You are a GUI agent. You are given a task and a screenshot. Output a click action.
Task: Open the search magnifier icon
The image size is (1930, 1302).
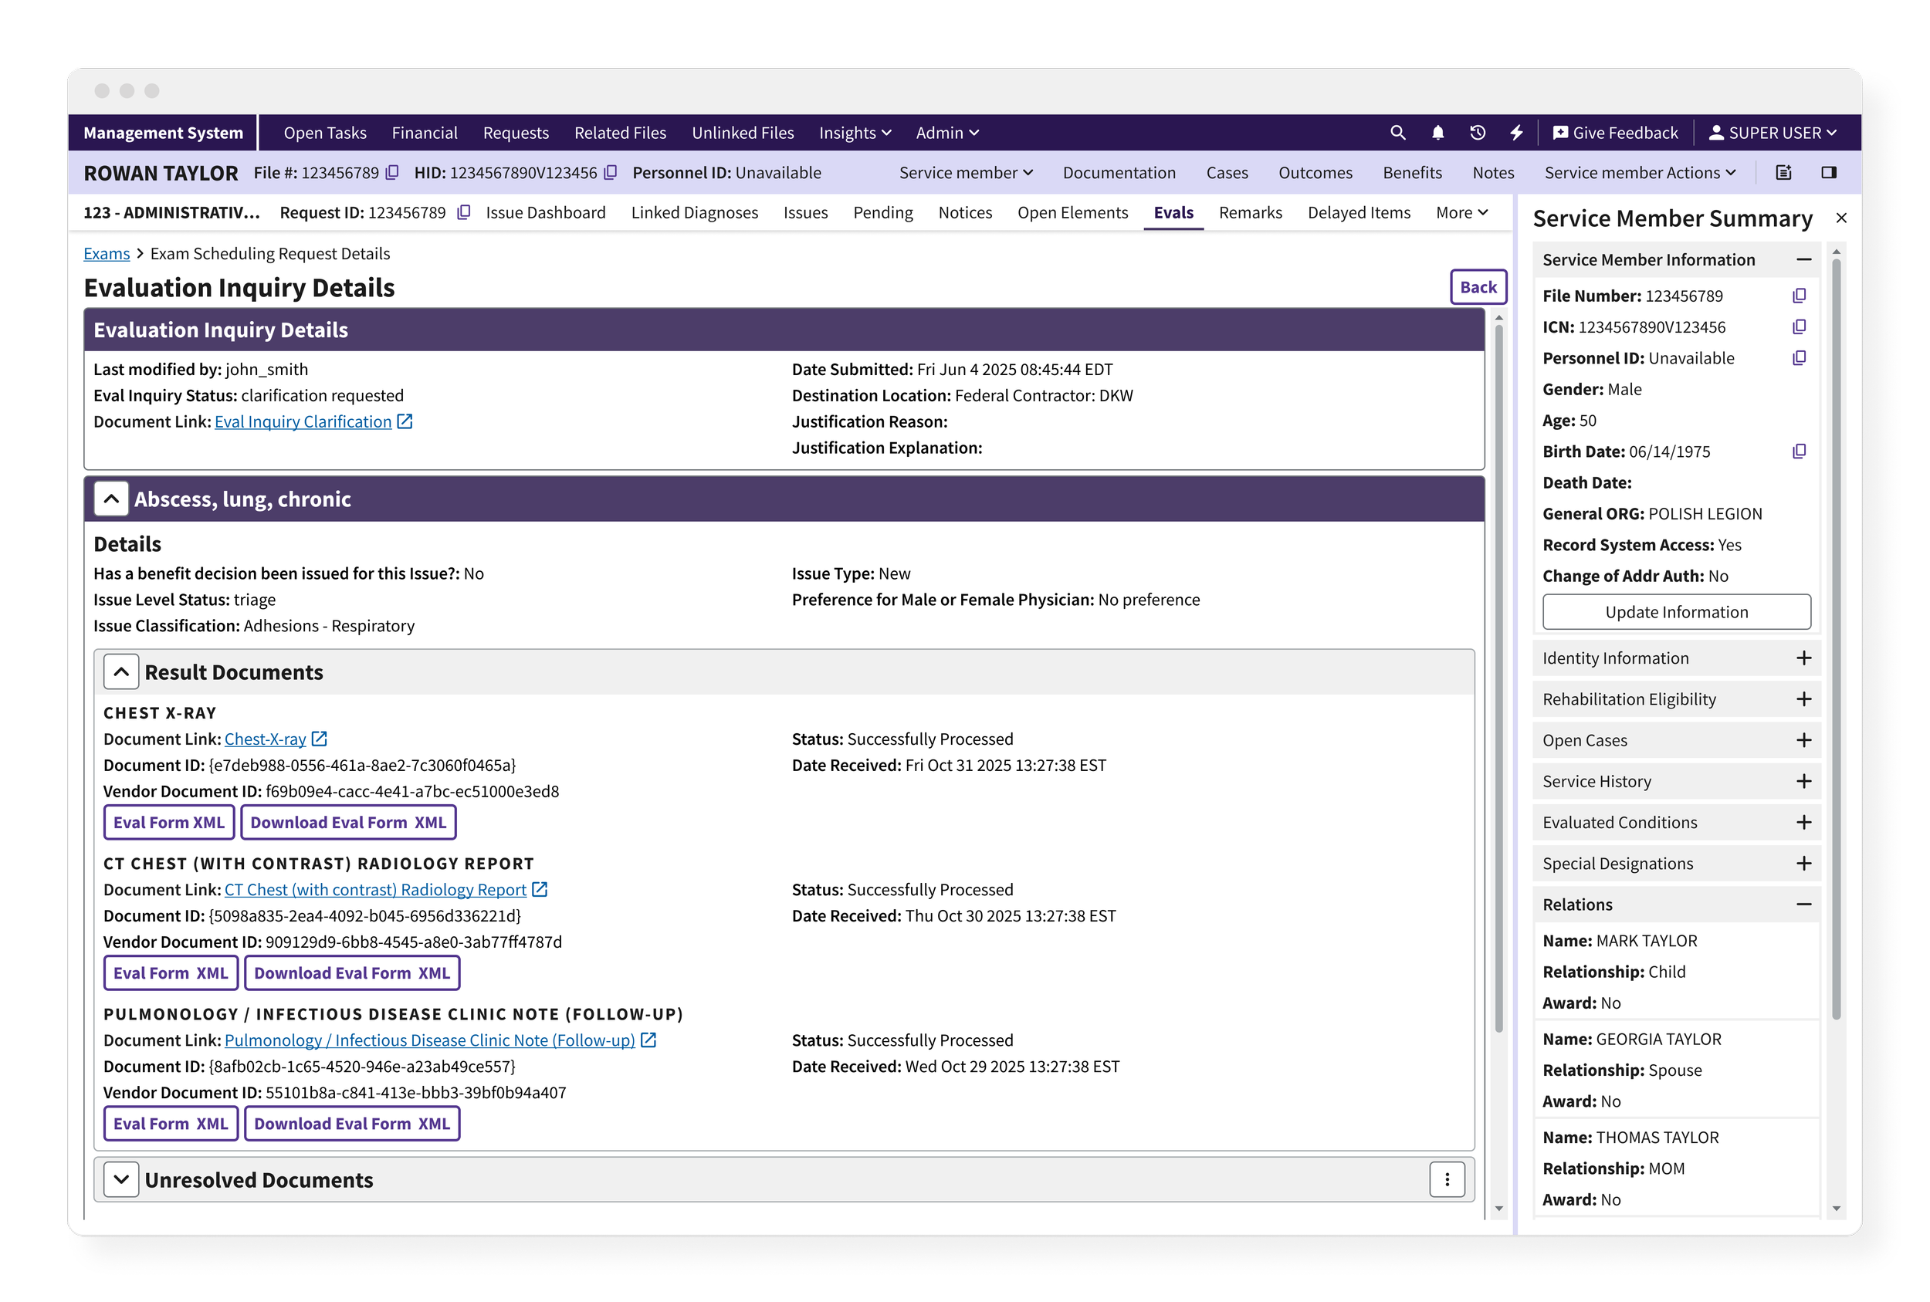click(x=1397, y=133)
